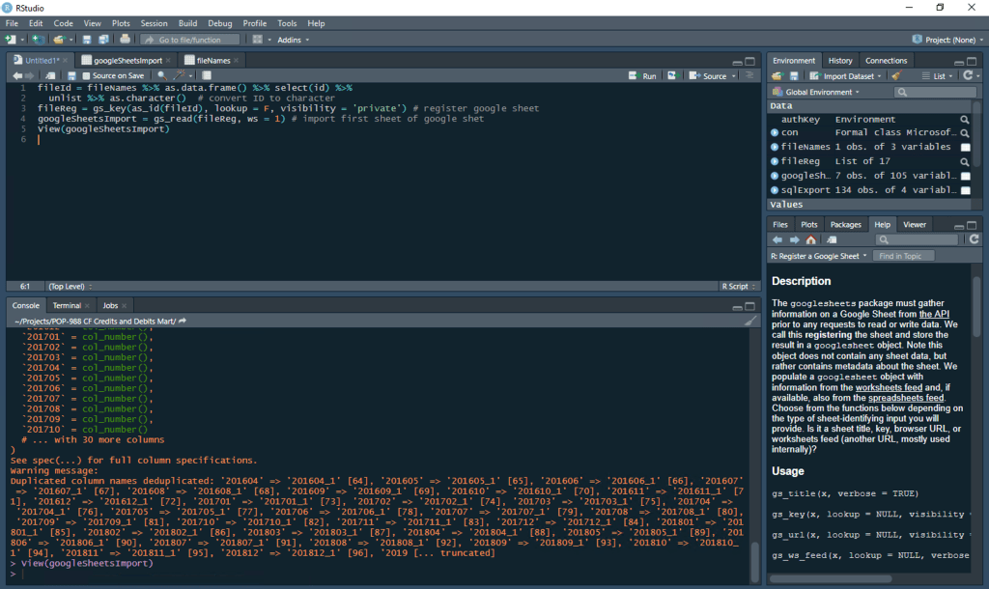Image resolution: width=989 pixels, height=589 pixels.
Task: Click the Help pane home icon
Action: tap(810, 239)
